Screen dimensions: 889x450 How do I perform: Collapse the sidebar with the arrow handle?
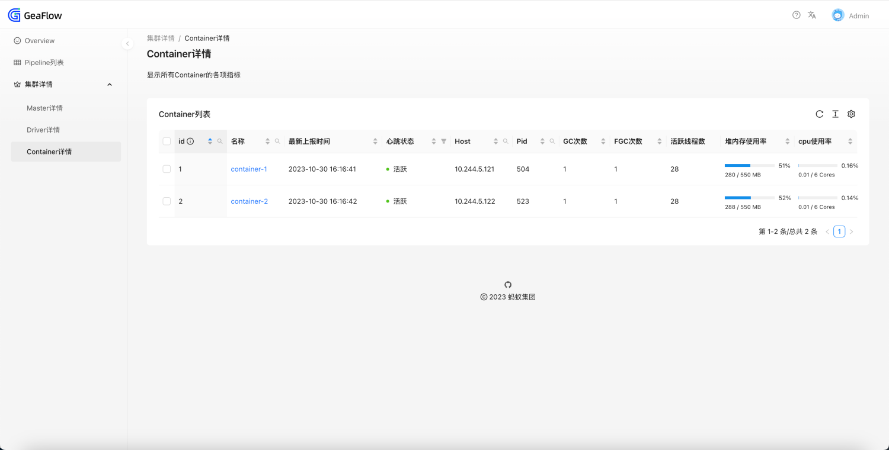coord(127,44)
